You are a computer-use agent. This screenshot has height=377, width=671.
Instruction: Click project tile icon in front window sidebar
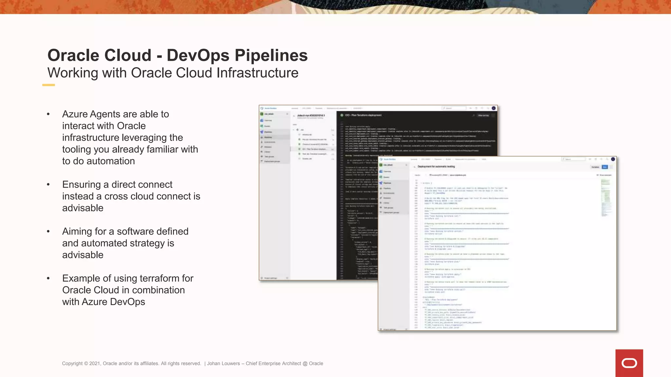[x=381, y=165]
